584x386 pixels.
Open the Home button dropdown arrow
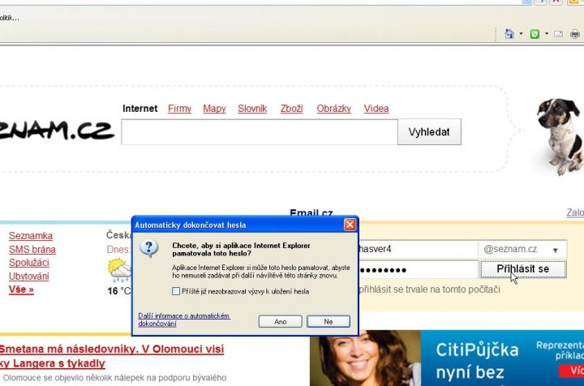click(x=521, y=34)
